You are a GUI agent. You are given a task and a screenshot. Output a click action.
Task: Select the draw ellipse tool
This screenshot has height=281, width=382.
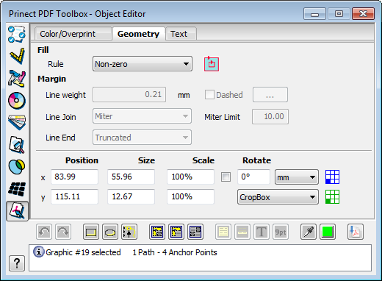[110, 232]
